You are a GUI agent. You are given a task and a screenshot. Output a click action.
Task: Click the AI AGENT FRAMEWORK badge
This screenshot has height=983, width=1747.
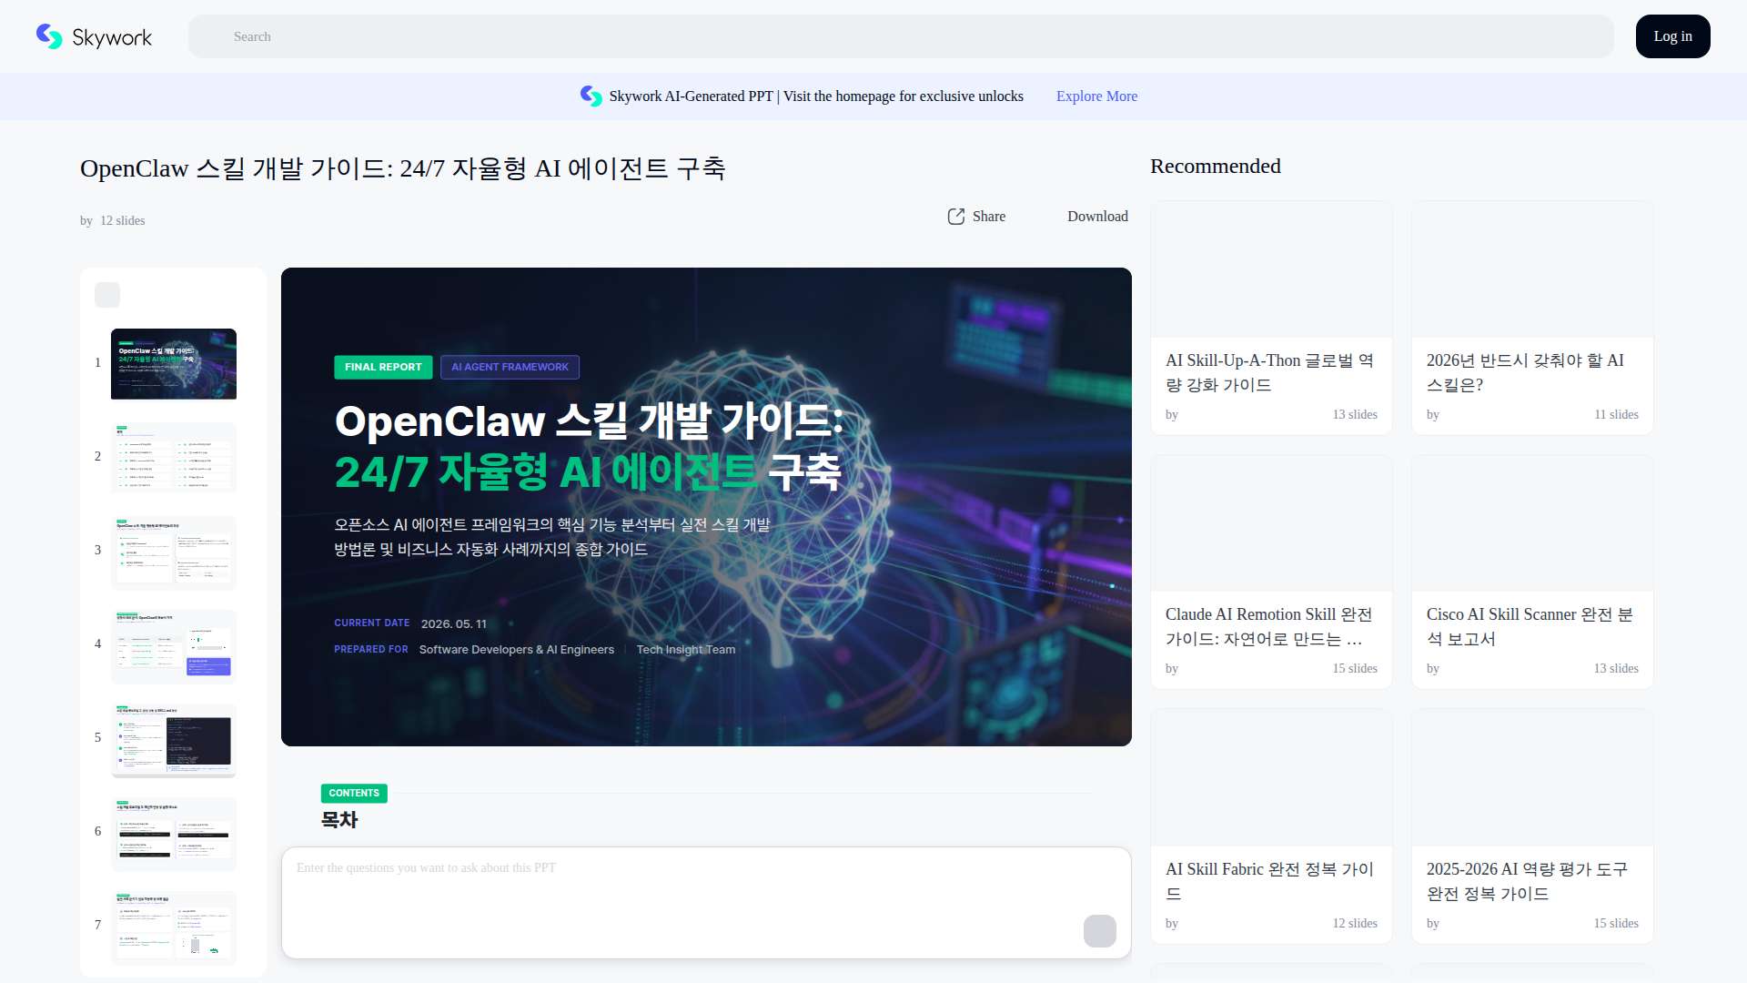pos(510,367)
